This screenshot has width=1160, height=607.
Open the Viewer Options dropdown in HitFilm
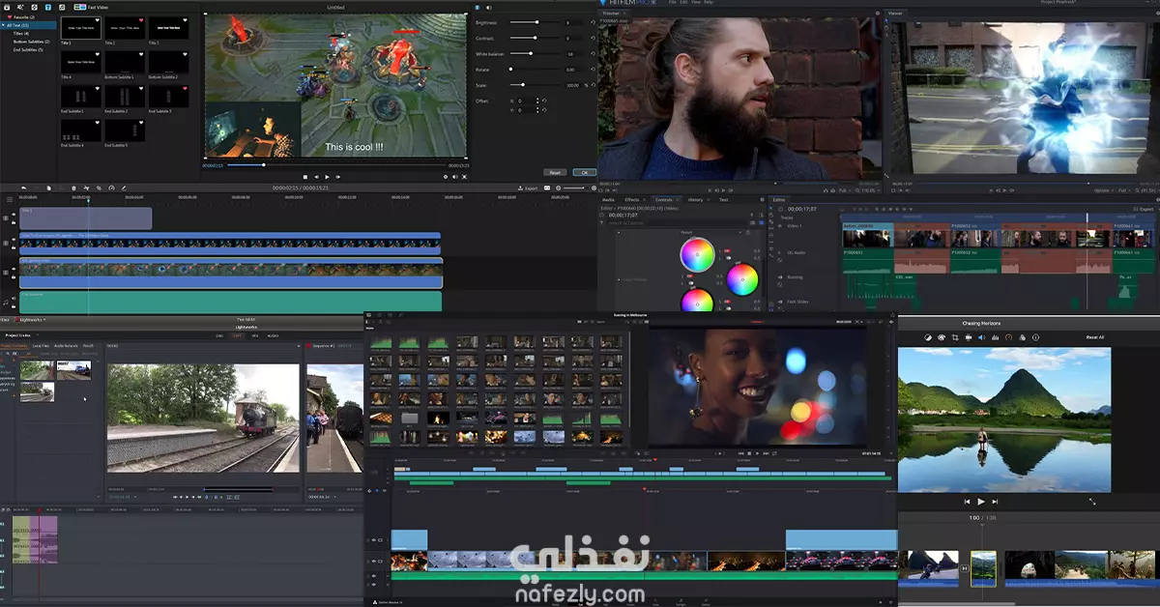point(1103,190)
